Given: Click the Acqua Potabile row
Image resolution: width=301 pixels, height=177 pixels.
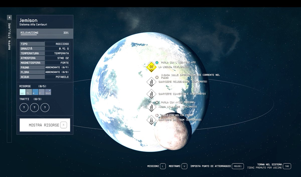Looking at the screenshot, I should point(45,77).
